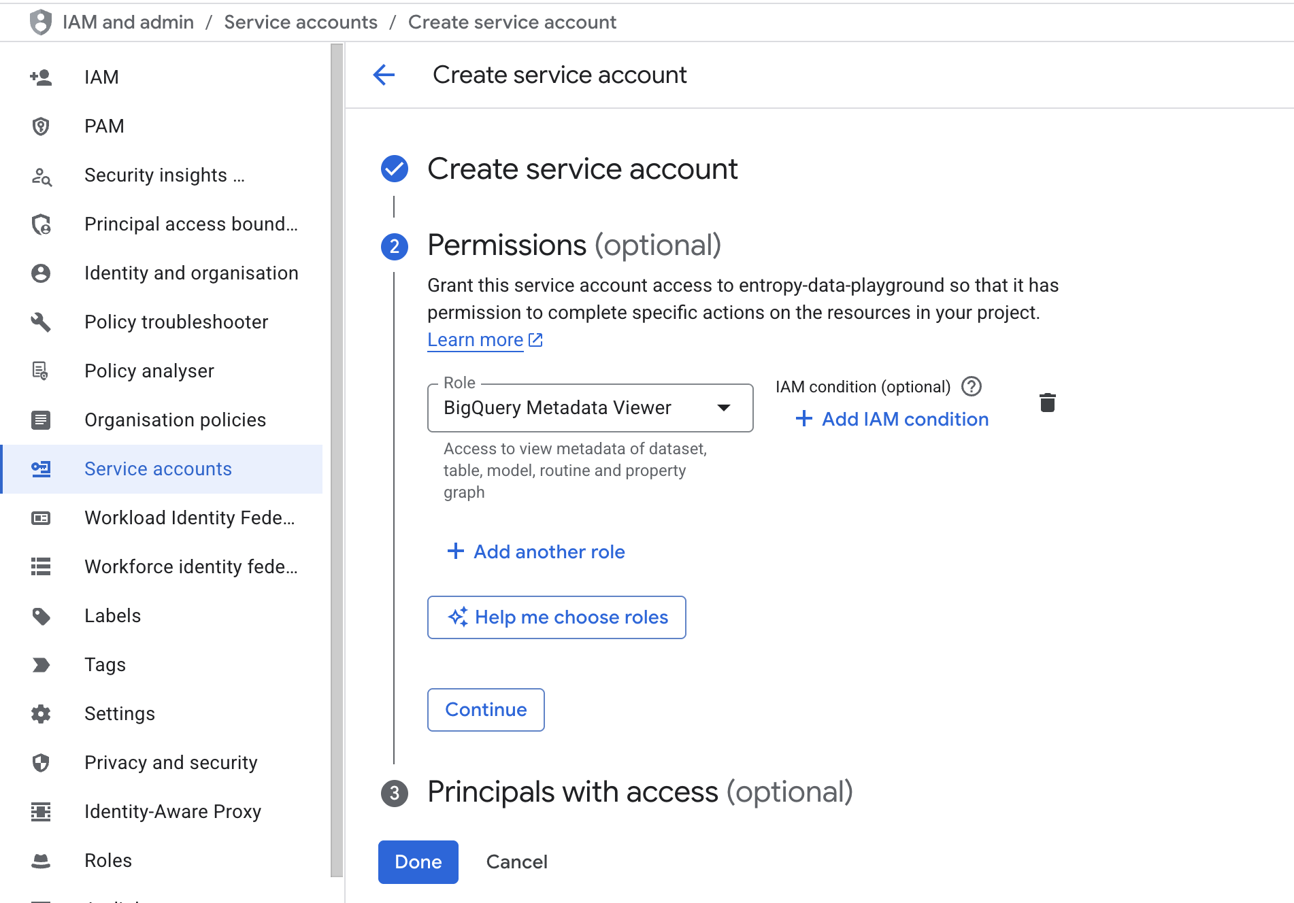Open the IAM condition help tooltip
This screenshot has height=903, width=1294.
tap(972, 386)
